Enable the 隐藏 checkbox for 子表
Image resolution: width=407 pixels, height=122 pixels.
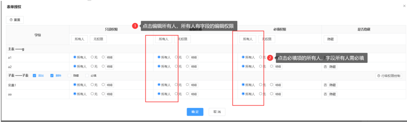[x=69, y=76]
